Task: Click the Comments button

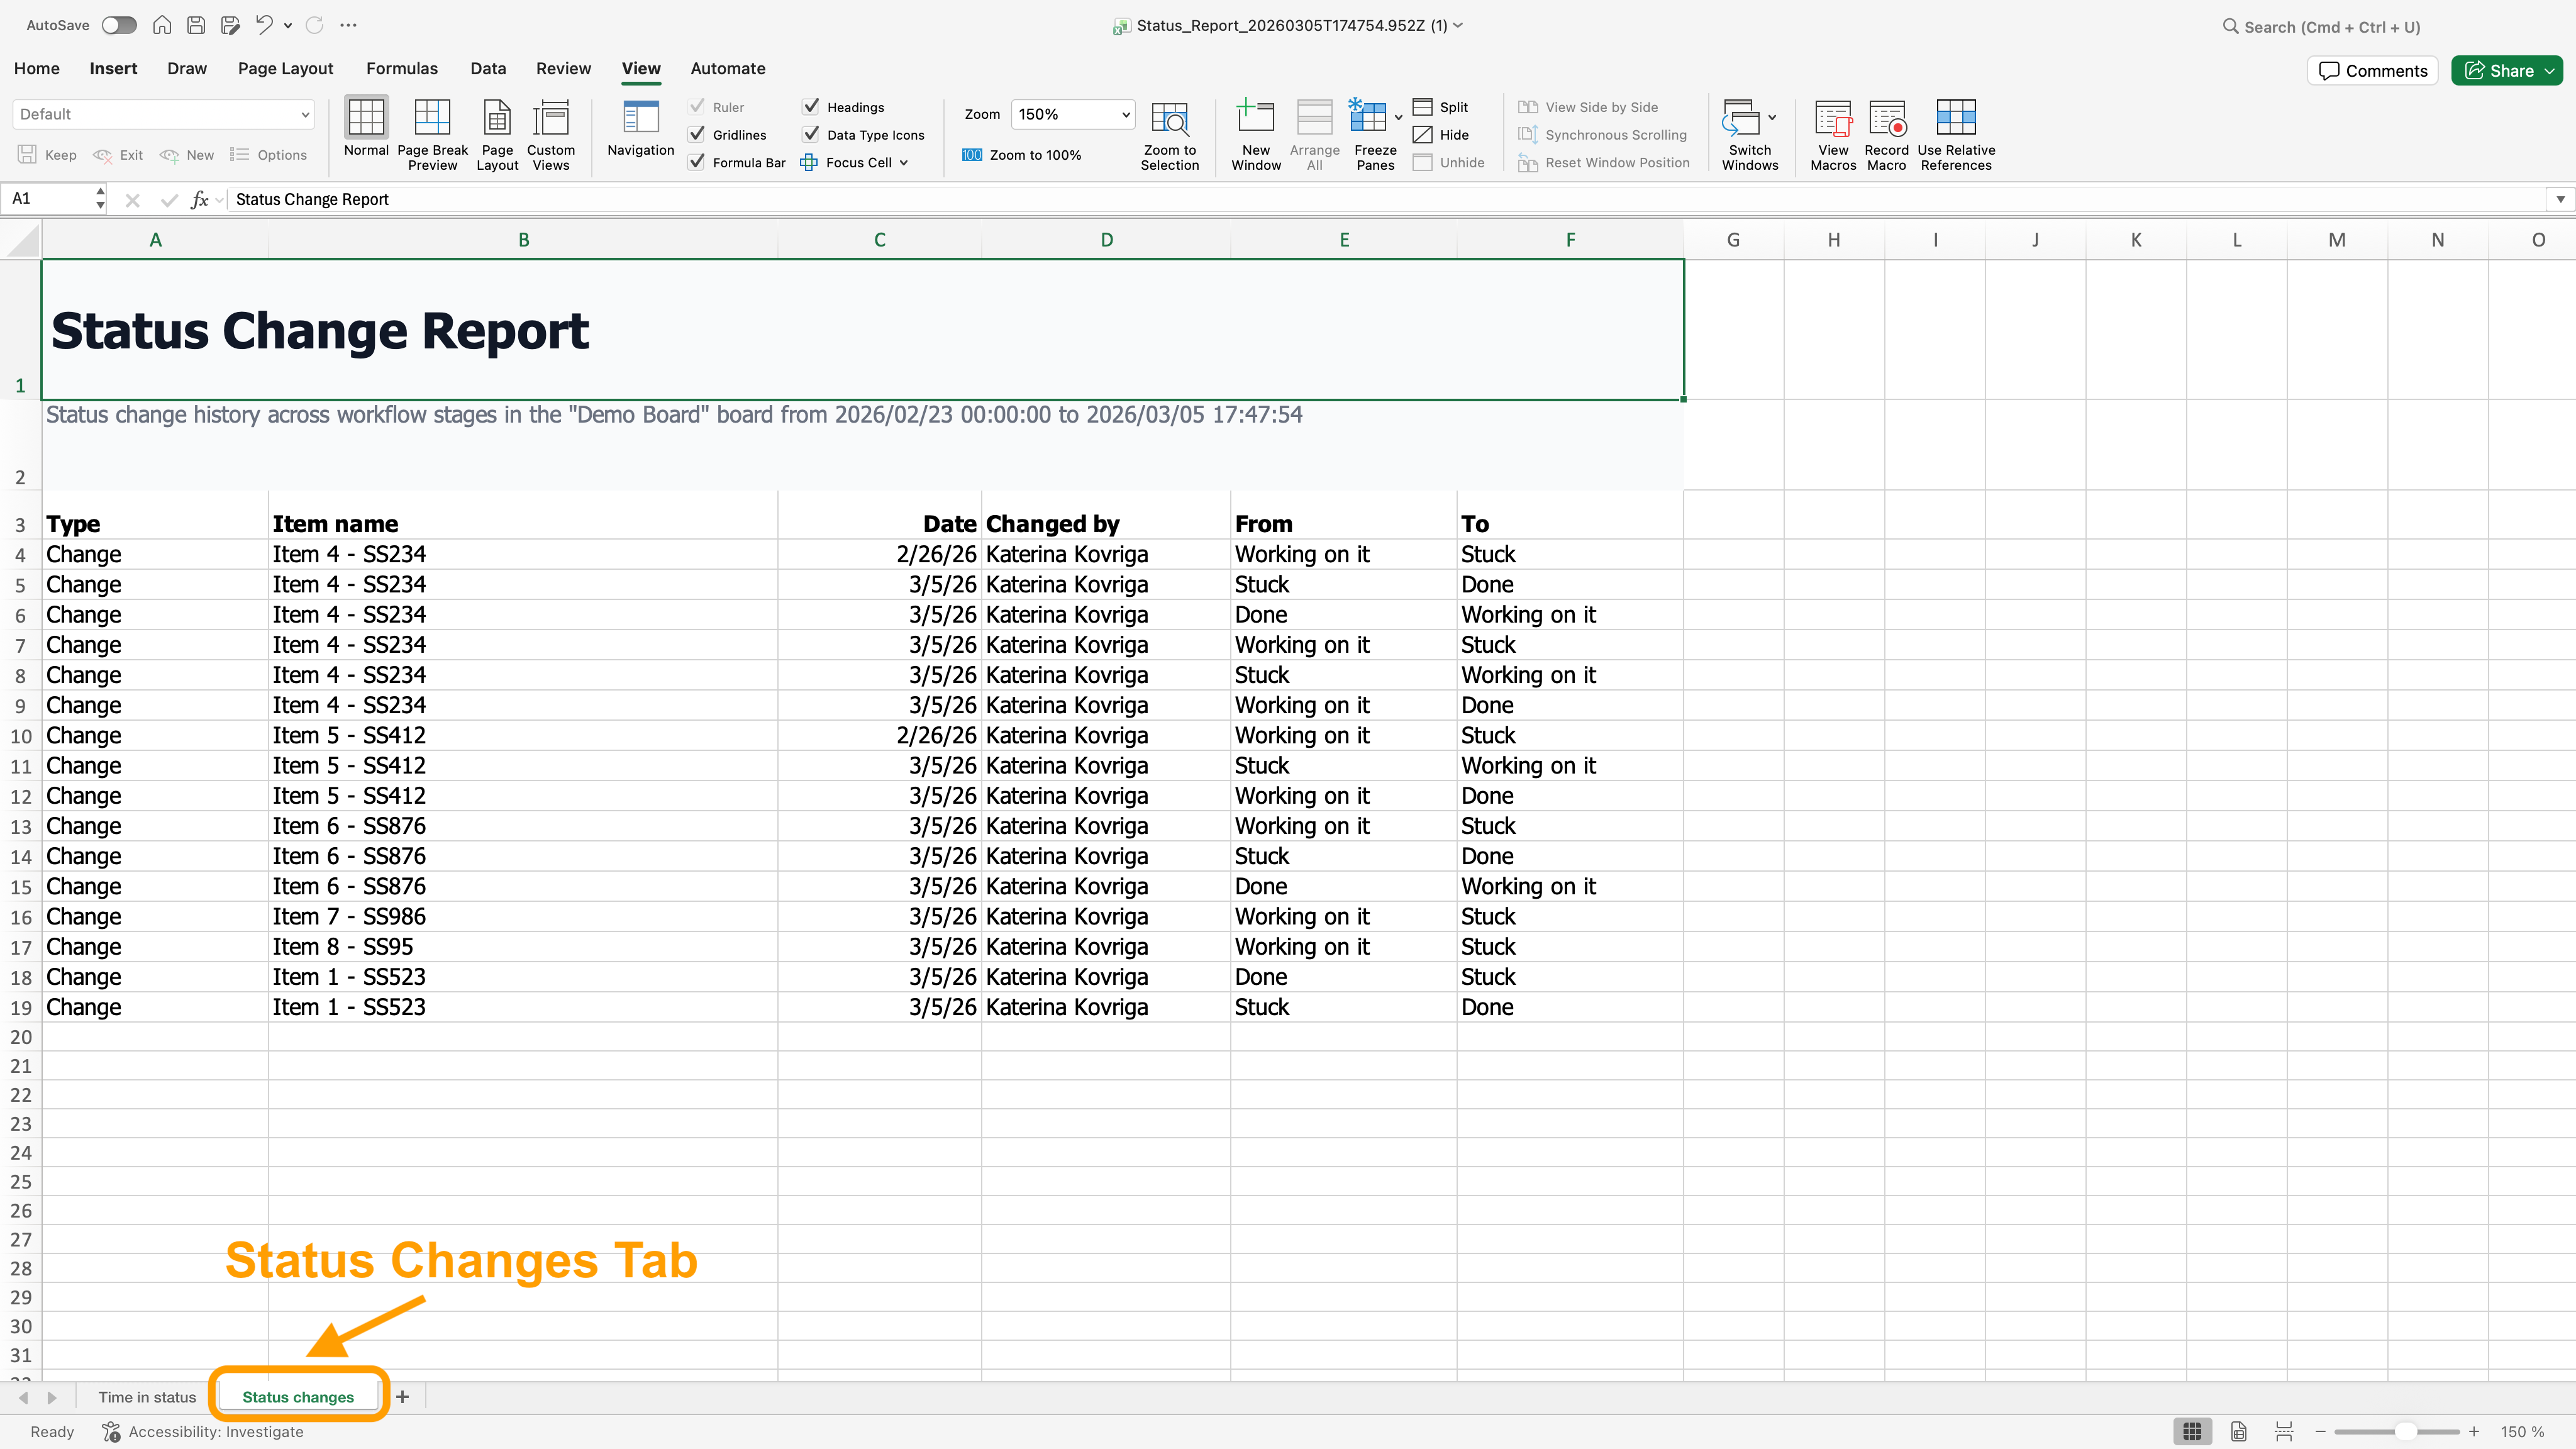Action: click(2372, 70)
